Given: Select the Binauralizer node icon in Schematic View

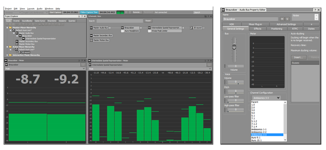Looking at the screenshot, I should tap(123, 28).
